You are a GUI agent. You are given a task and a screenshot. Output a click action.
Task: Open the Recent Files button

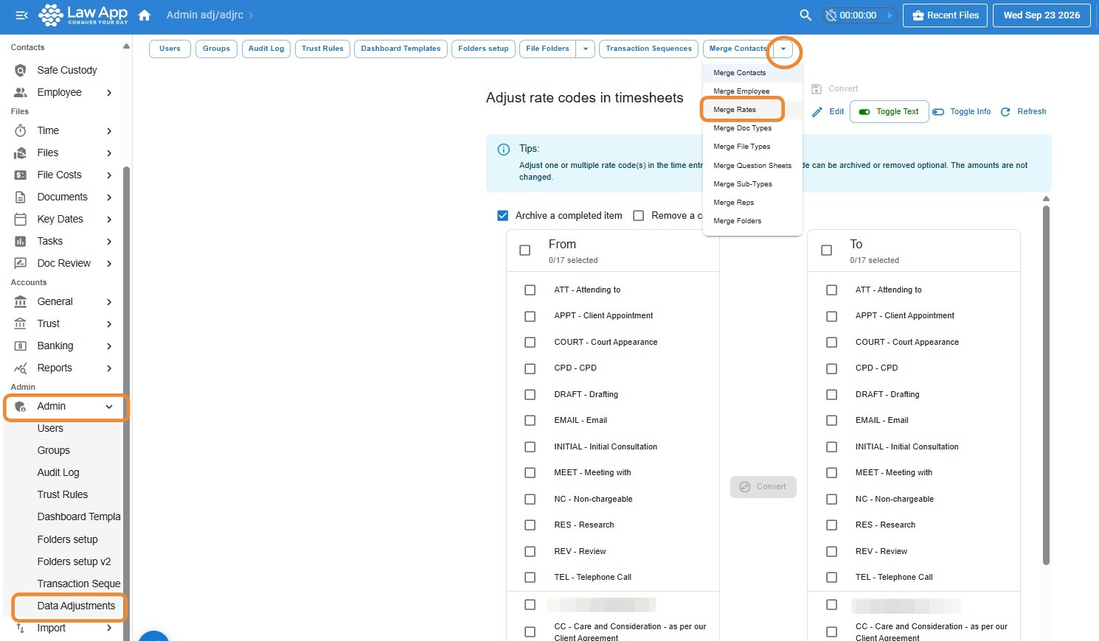point(945,15)
